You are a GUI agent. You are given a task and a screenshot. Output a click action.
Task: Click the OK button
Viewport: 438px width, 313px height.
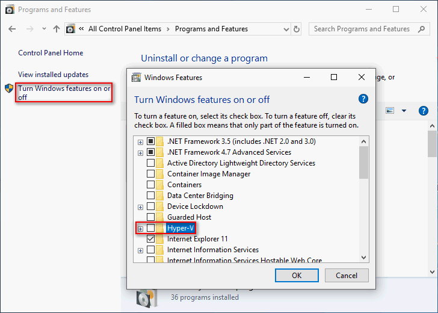click(x=297, y=275)
